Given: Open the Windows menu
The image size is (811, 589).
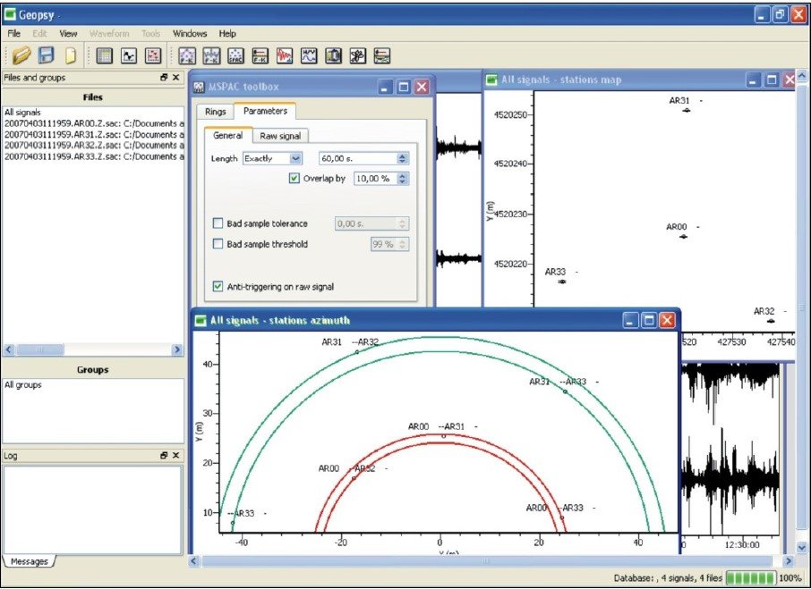Looking at the screenshot, I should pos(190,34).
